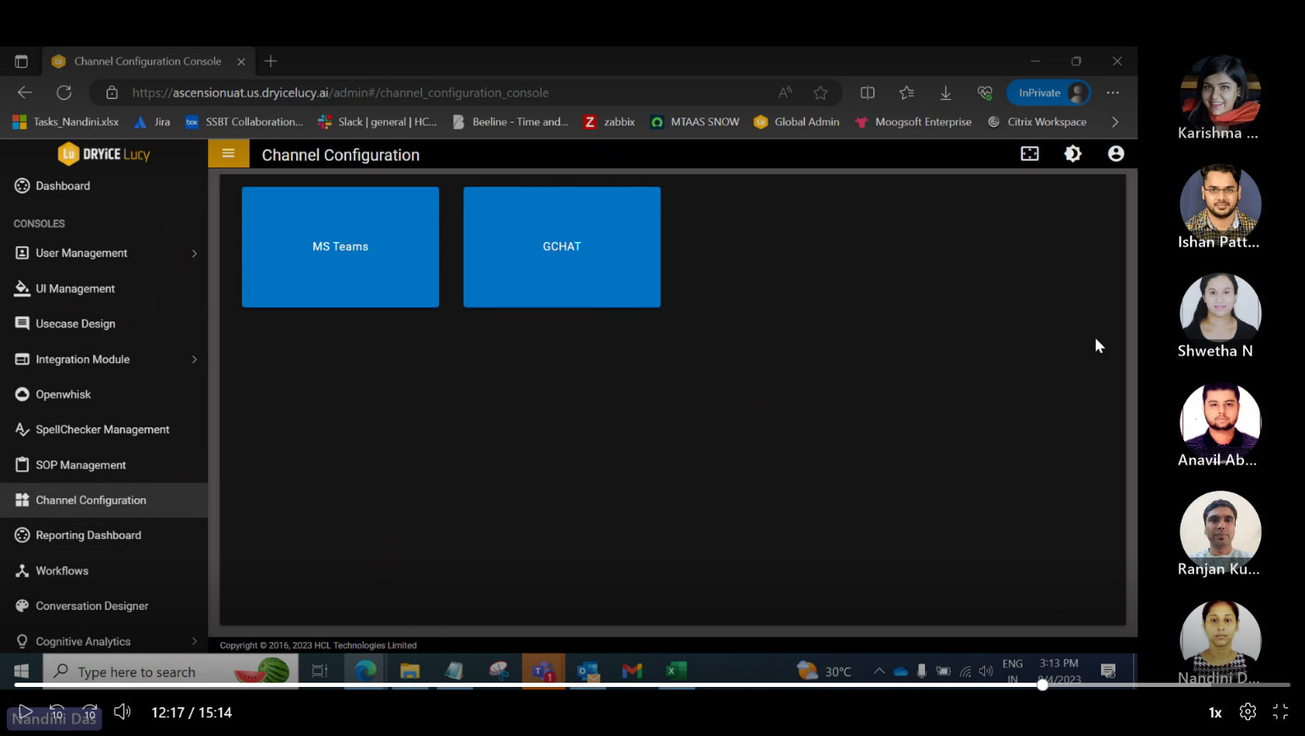Collapse the sidebar with the hamburger menu icon
This screenshot has width=1305, height=736.
229,153
